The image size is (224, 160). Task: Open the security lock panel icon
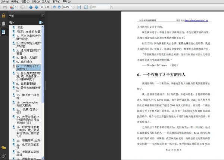coord(3,16)
